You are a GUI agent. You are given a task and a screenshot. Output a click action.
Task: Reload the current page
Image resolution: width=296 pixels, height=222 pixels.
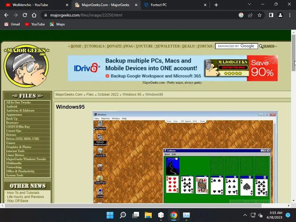point(25,15)
